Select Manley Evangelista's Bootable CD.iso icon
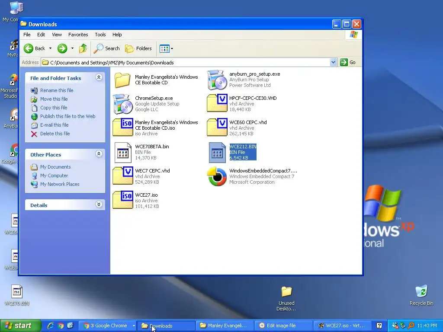 [x=122, y=128]
